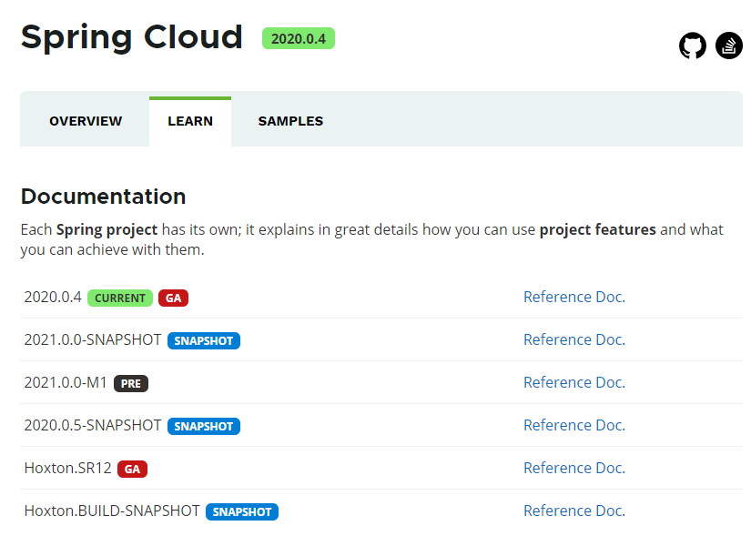
Task: Open Reference Doc. for Hoxton.BUILD-SNAPSHOT
Action: pyautogui.click(x=574, y=511)
